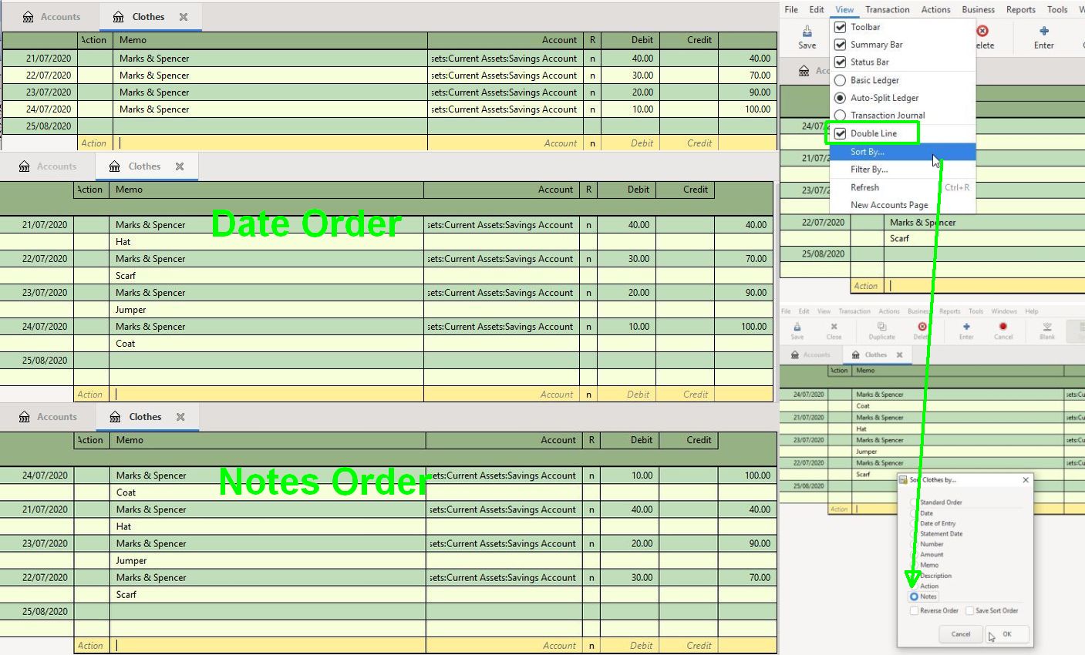Image resolution: width=1085 pixels, height=655 pixels.
Task: Click Close toolbar icon in window behind Sort dialog
Action: pos(834,327)
